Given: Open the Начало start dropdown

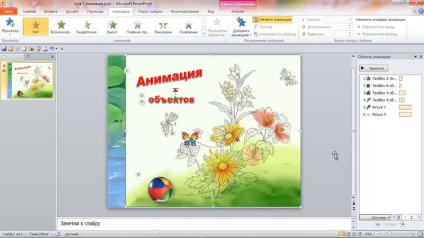Looking at the screenshot, I should coord(350,20).
